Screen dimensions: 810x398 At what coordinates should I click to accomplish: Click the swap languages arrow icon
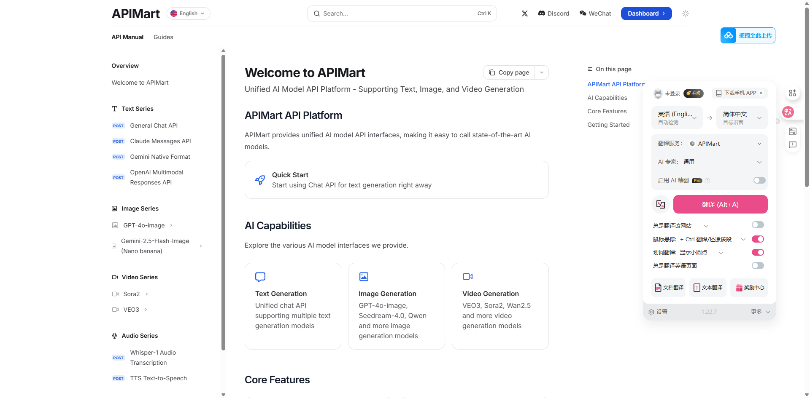point(710,118)
